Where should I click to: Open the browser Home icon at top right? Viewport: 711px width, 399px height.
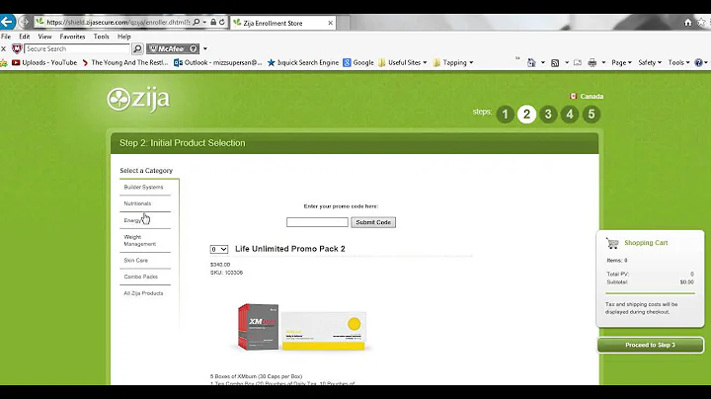(688, 22)
